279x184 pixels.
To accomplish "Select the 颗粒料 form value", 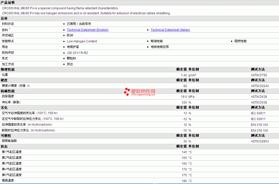I will tap(72, 58).
